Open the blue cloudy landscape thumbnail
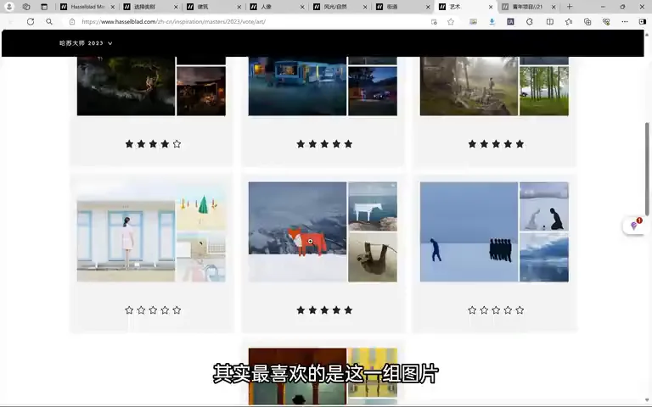Image resolution: width=652 pixels, height=407 pixels. (x=544, y=257)
